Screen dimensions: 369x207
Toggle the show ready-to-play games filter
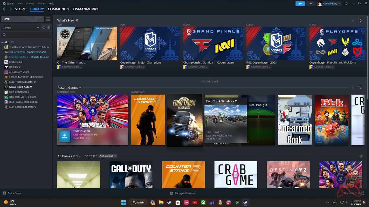[49, 28]
